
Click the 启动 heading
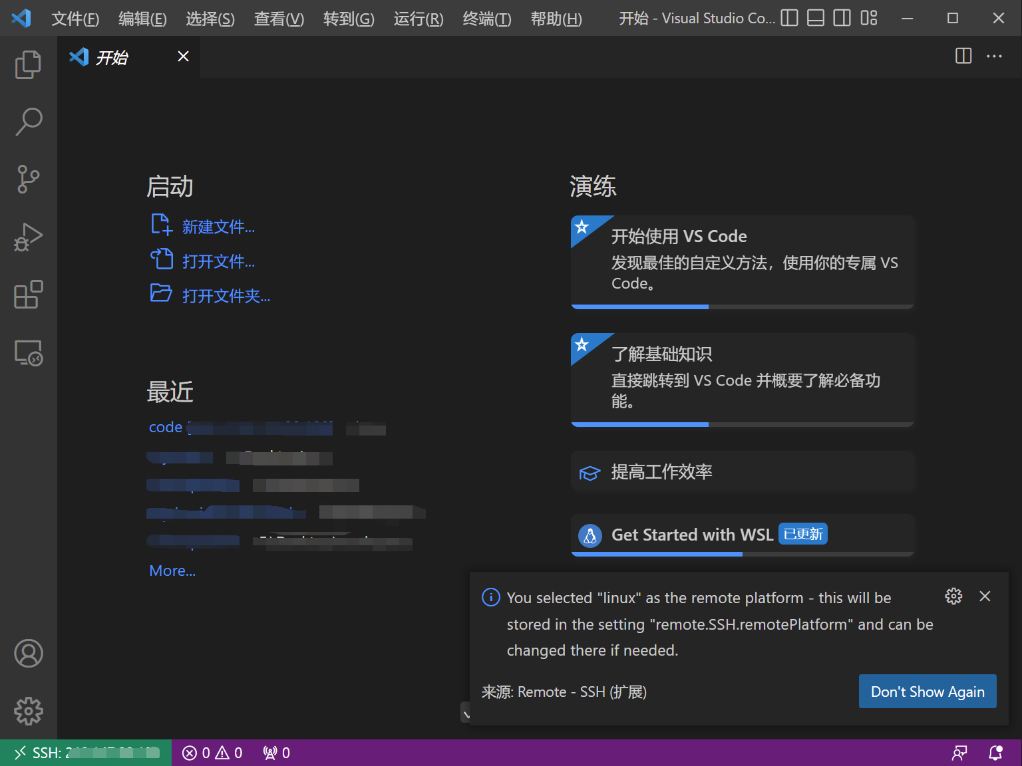coord(170,186)
